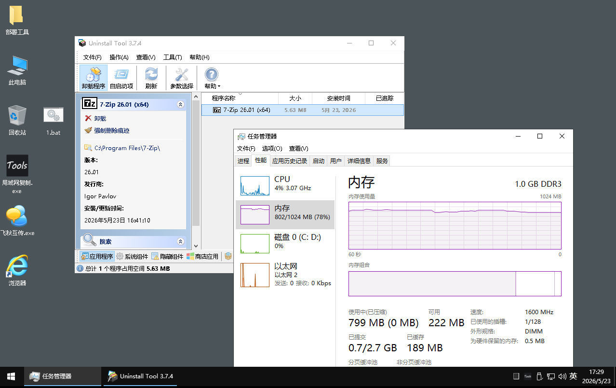Click the USB safely remove tray icon
Viewport: 616px width, 388px height.
tap(539, 376)
